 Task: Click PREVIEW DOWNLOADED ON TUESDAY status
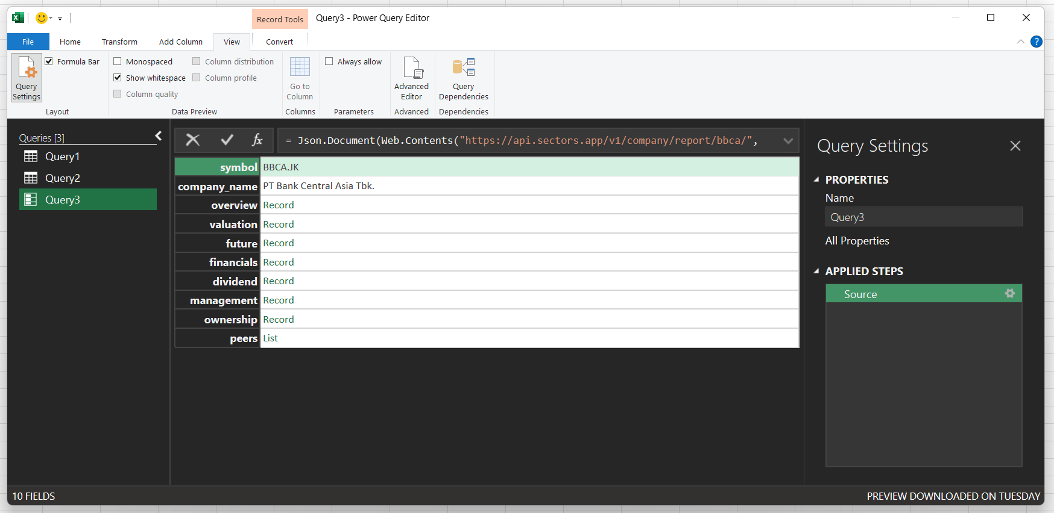[953, 496]
